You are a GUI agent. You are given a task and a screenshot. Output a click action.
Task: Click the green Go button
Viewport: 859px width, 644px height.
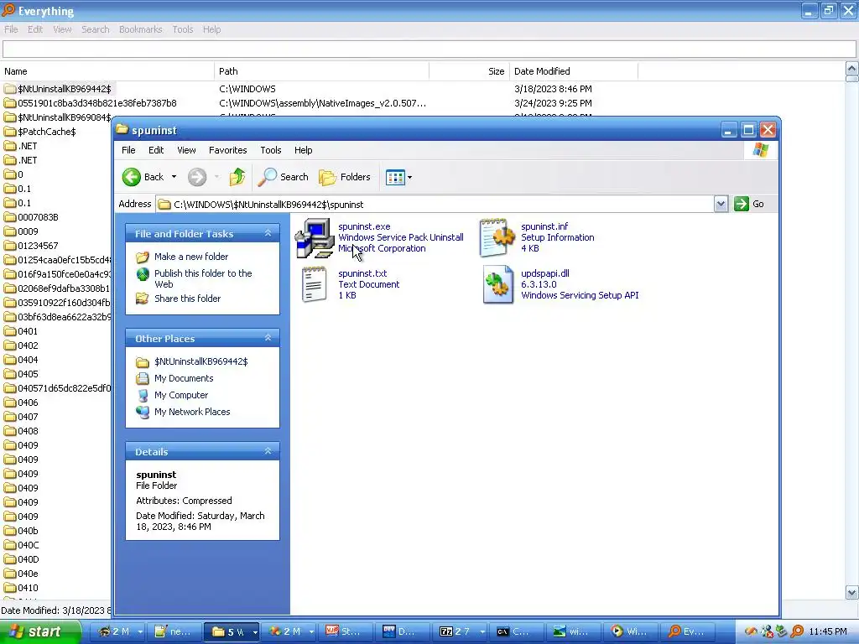pos(749,204)
